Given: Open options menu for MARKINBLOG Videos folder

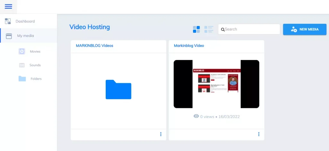Looking at the screenshot, I should (161, 134).
